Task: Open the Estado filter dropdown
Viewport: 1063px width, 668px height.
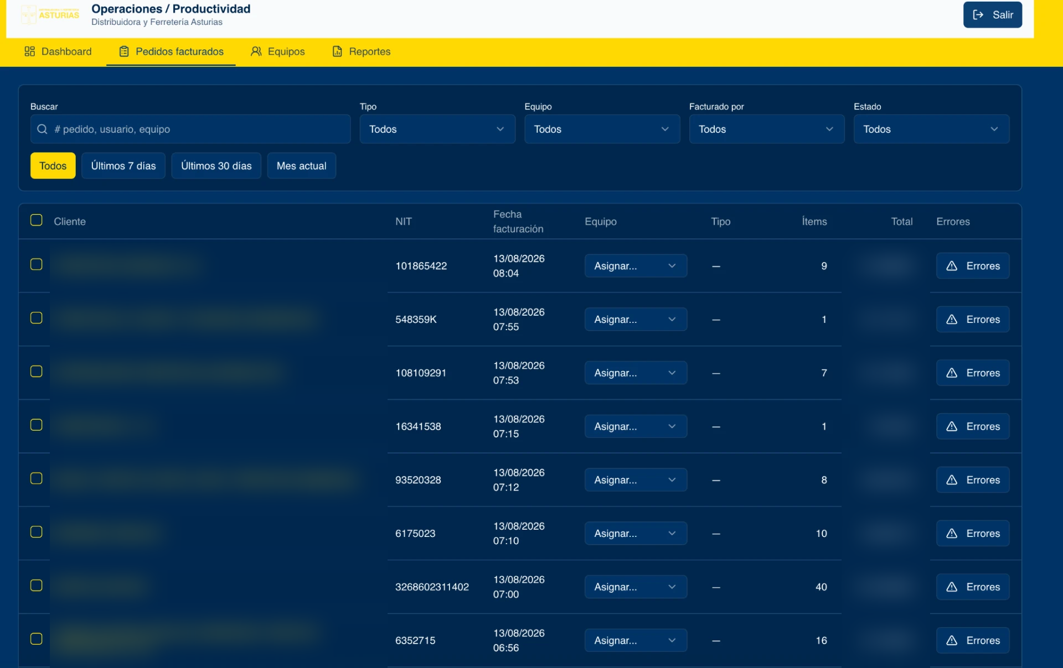Action: (x=931, y=129)
